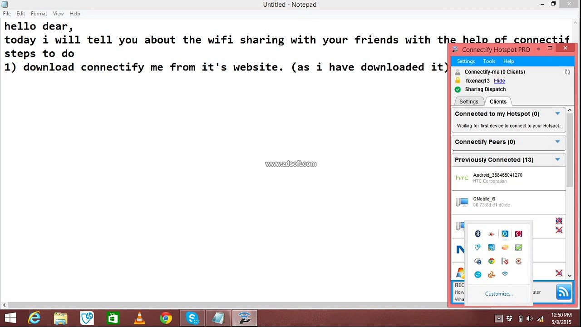The image size is (581, 327).
Task: Click the flag with red X tray icon
Action: click(505, 261)
